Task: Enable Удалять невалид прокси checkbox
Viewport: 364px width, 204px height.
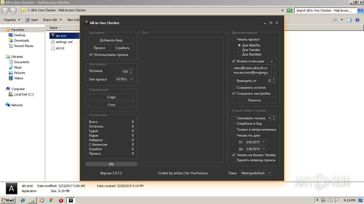Action: (234, 160)
